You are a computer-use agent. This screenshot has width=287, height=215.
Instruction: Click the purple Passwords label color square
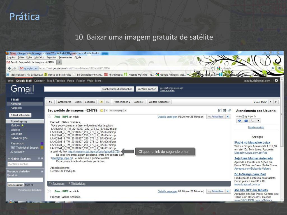(x=42, y=143)
